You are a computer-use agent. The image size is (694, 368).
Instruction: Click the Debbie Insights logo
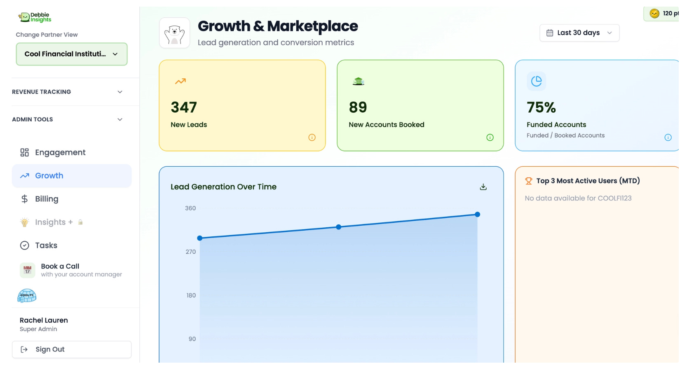(x=35, y=17)
